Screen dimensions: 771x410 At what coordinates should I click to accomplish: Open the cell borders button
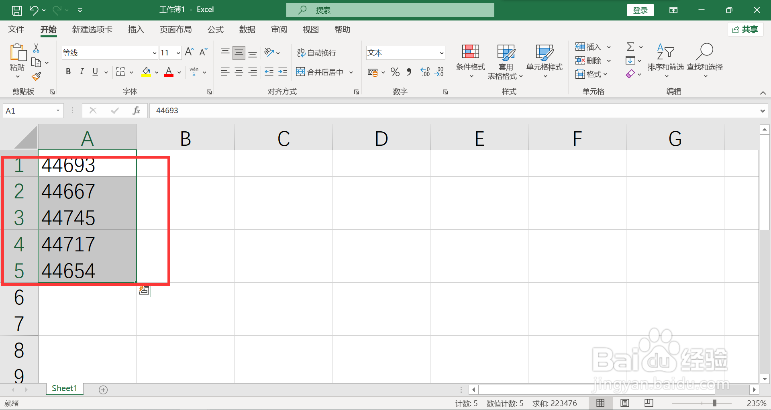click(120, 72)
